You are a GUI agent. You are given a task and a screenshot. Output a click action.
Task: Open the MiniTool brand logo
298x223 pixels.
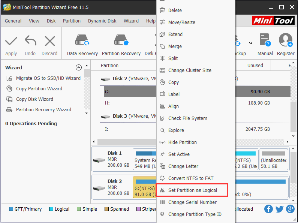pyautogui.click(x=273, y=21)
